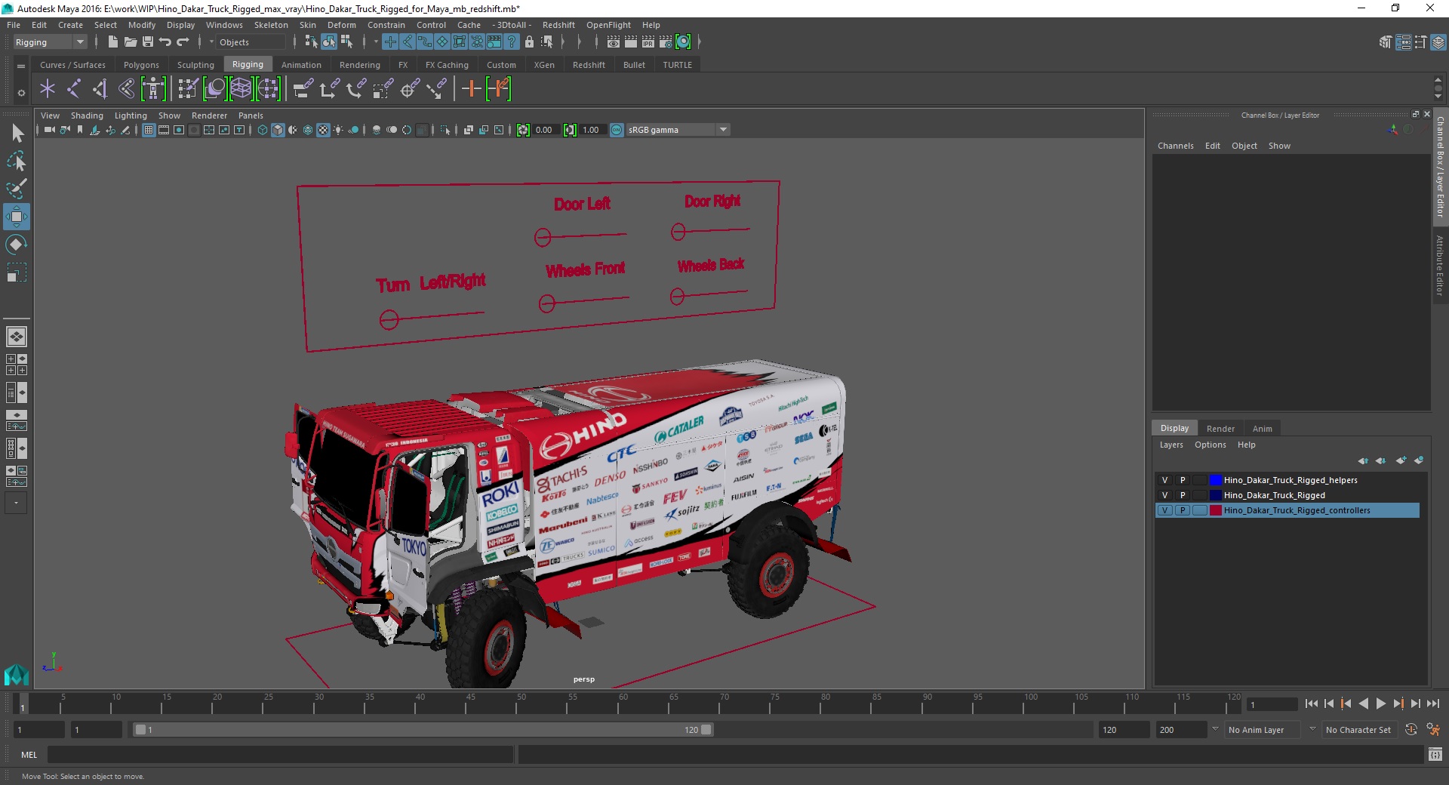Toggle visibility V of Hino_Dakar_Truck_Rigged layer
Image resolution: width=1449 pixels, height=785 pixels.
click(1164, 495)
